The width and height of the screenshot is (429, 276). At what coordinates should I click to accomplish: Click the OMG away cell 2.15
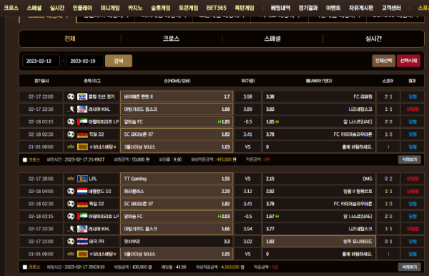319,179
